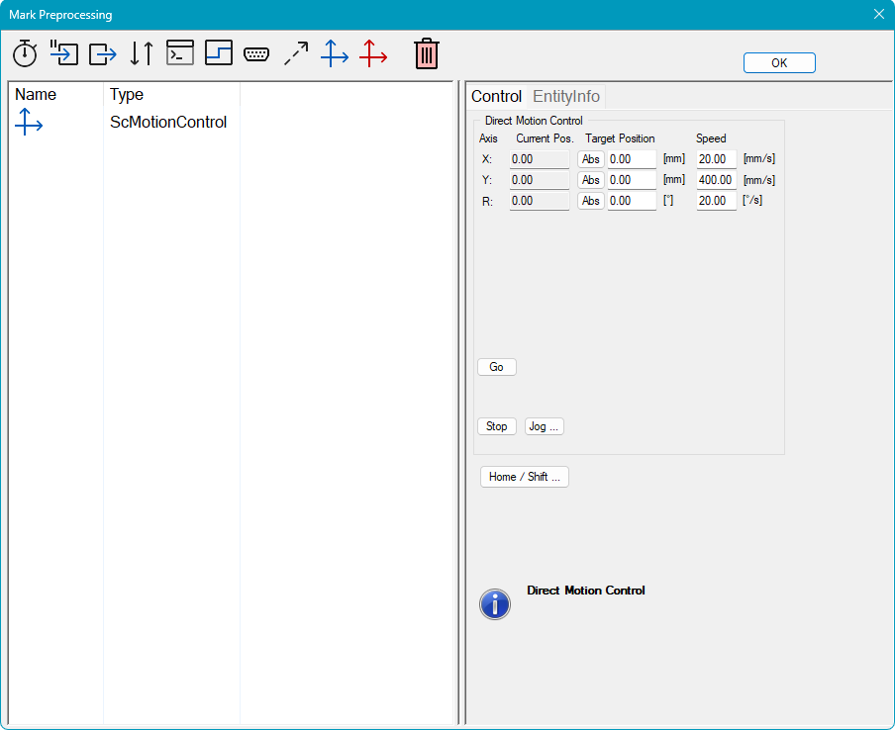This screenshot has height=730, width=895.
Task: Click the R current position field
Action: (x=540, y=201)
